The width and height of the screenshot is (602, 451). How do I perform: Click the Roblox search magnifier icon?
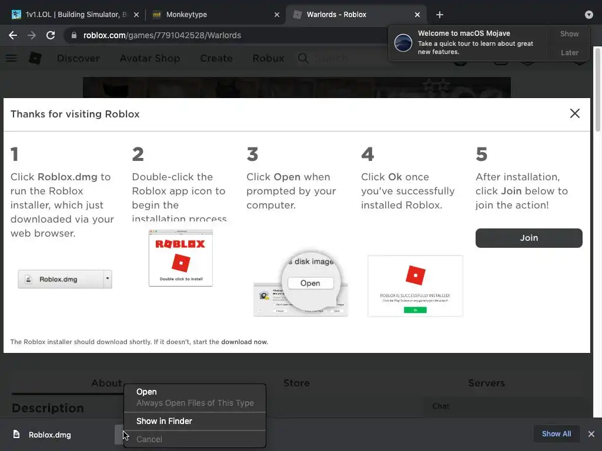(x=303, y=58)
